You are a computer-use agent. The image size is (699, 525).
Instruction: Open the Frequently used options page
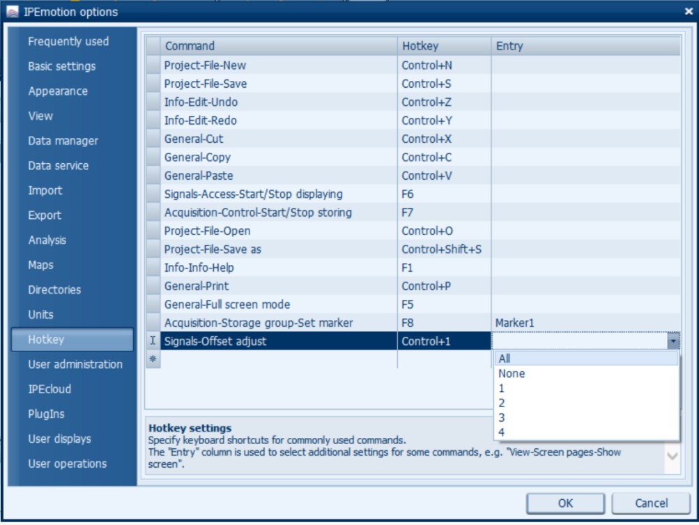point(68,41)
